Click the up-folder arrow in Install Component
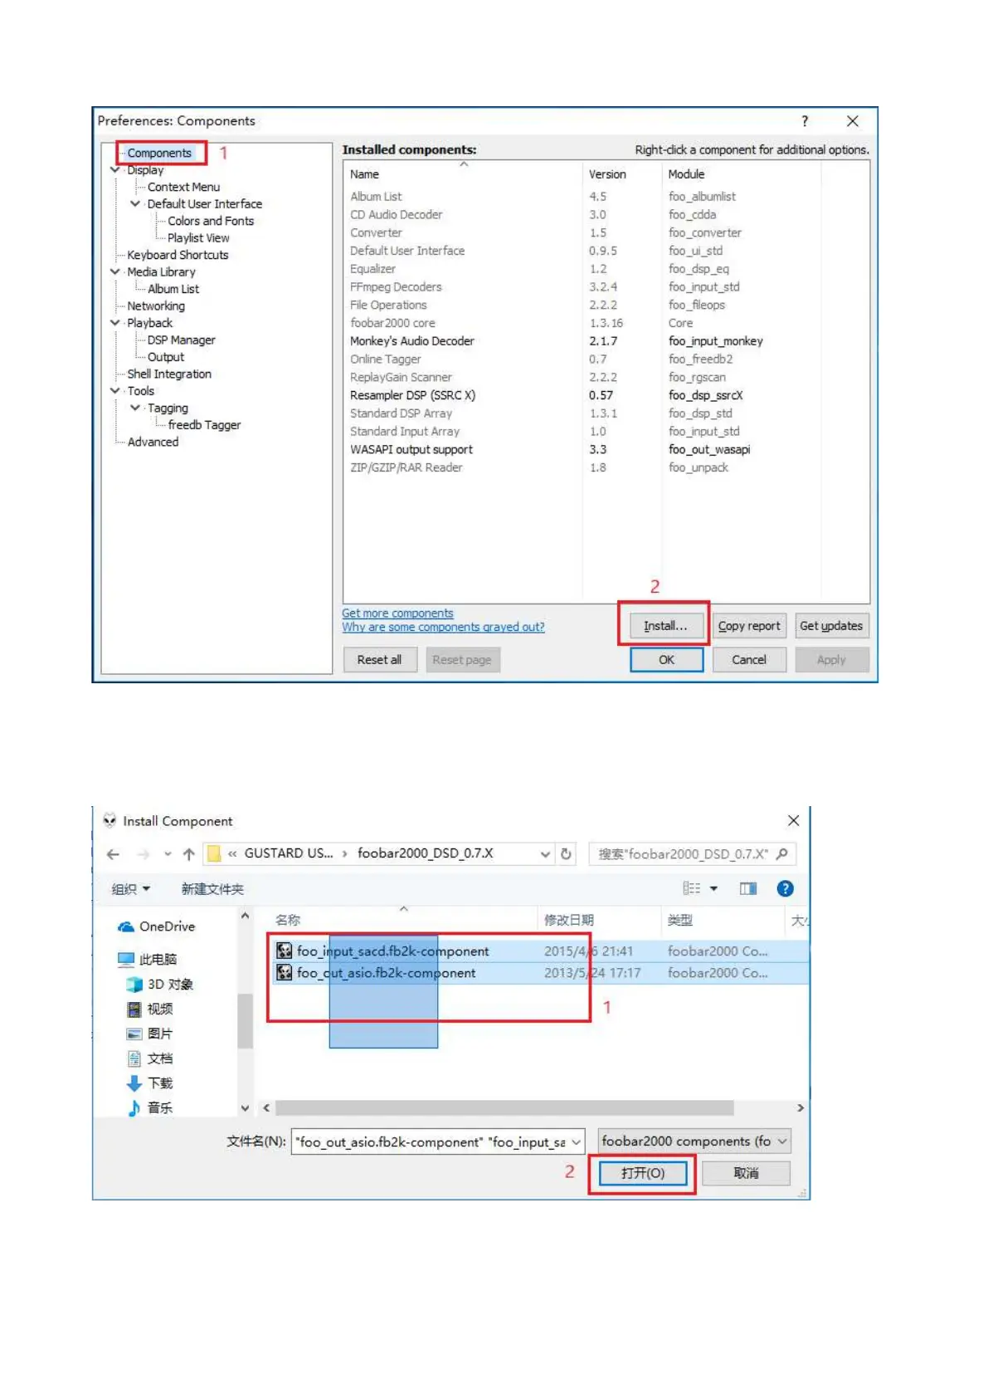This screenshot has height=1398, width=988. point(188,853)
